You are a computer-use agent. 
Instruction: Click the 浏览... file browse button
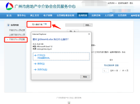88,25
